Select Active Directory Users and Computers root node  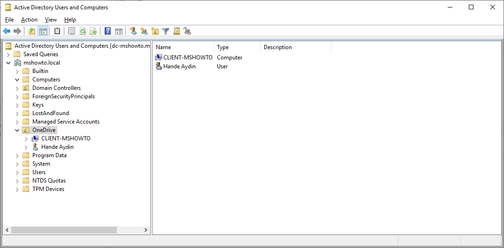coord(82,46)
